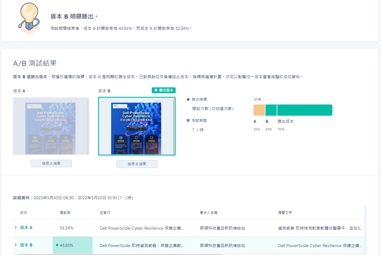Image resolution: width=381 pixels, height=255 pixels.
Task: Expand the 版本 A row chevron
Action: pyautogui.click(x=16, y=228)
